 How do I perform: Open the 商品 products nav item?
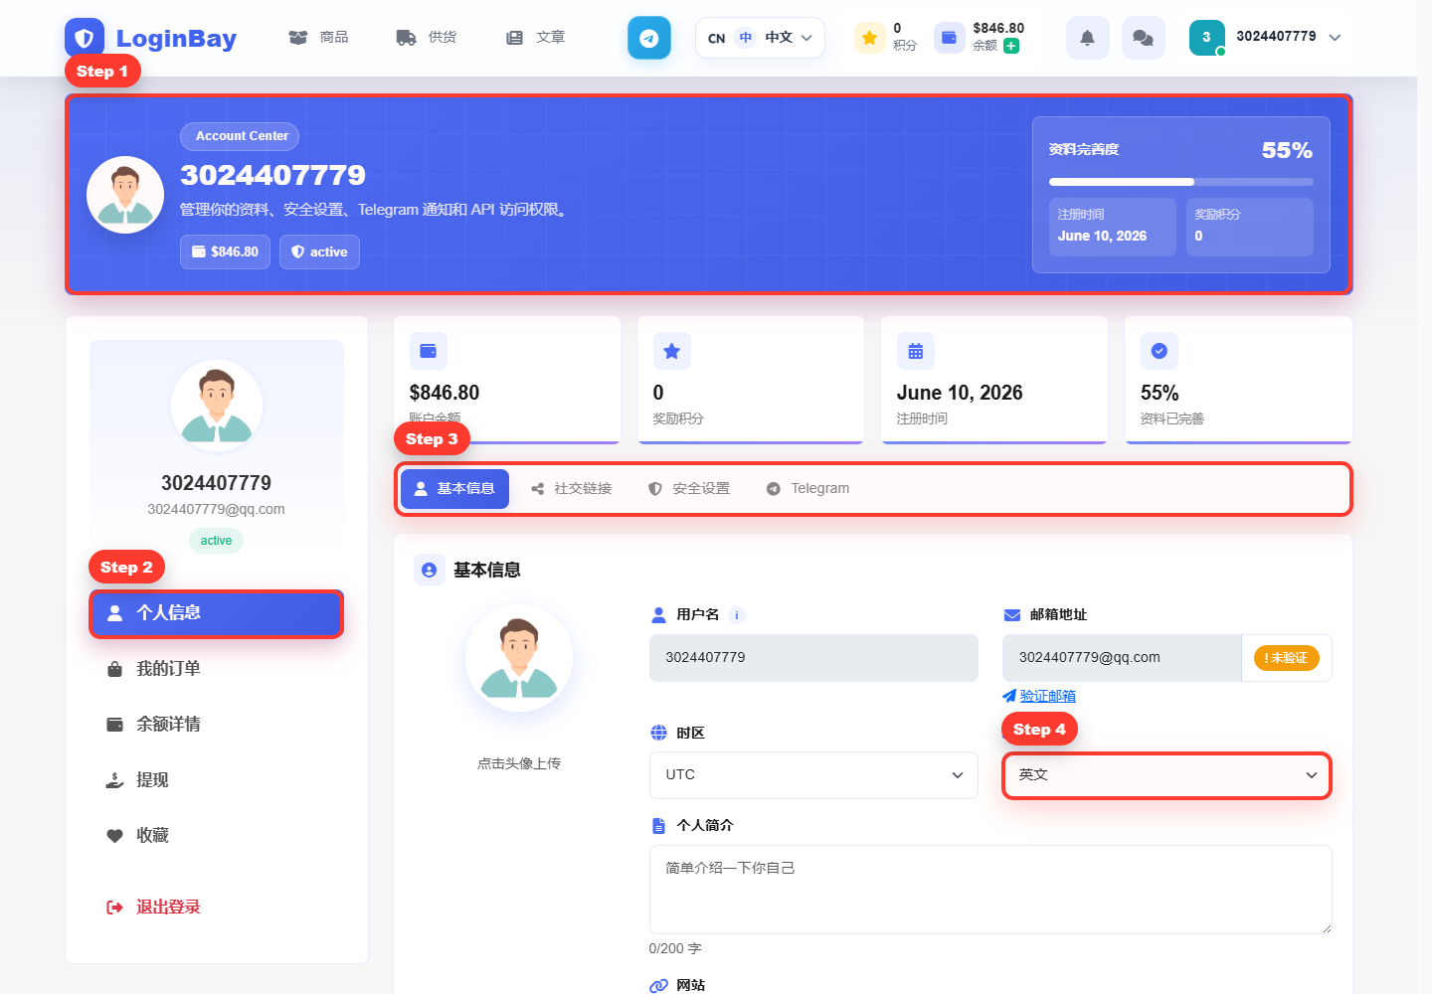pos(318,37)
